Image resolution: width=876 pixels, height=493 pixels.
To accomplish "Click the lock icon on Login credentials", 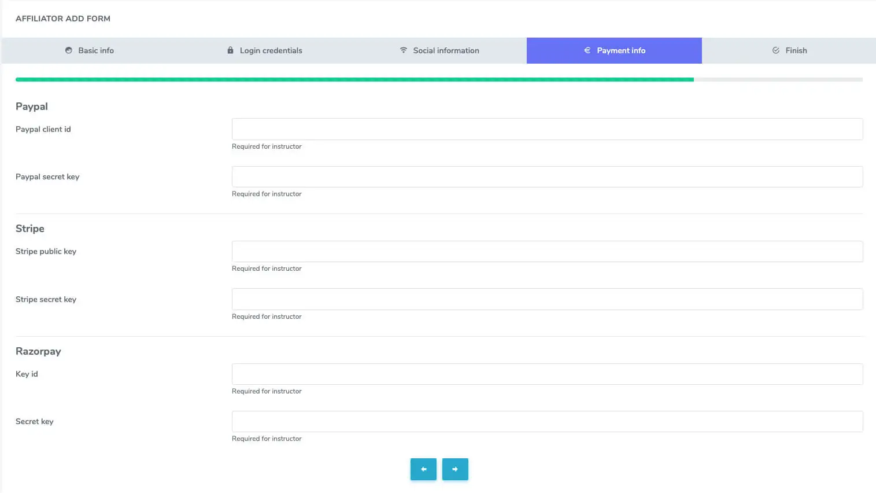I will (230, 50).
